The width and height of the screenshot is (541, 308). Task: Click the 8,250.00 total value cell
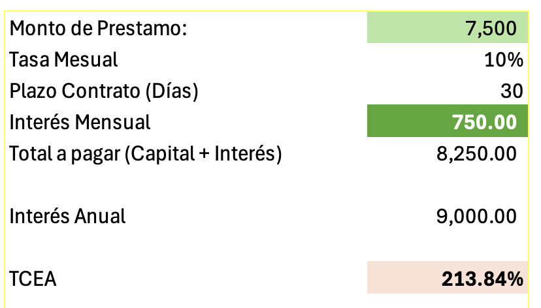(447, 154)
